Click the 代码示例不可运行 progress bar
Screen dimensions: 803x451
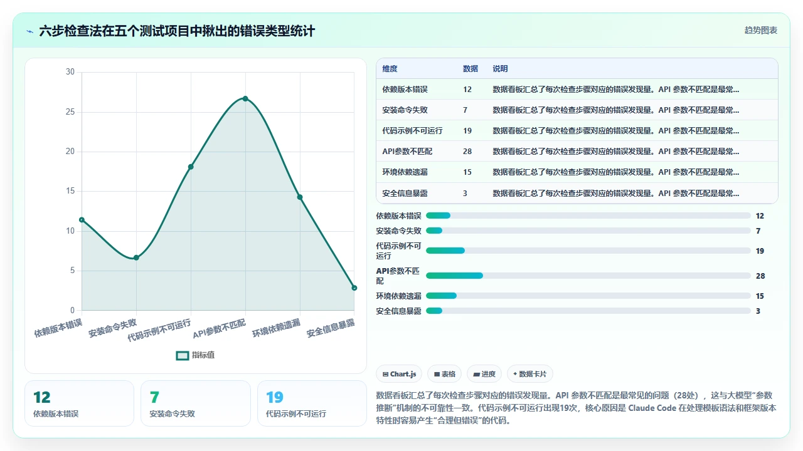(588, 251)
